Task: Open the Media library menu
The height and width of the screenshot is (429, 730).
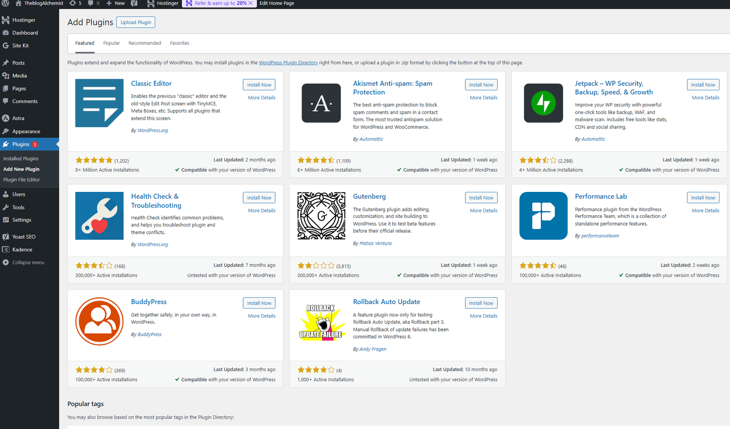Action: click(20, 76)
